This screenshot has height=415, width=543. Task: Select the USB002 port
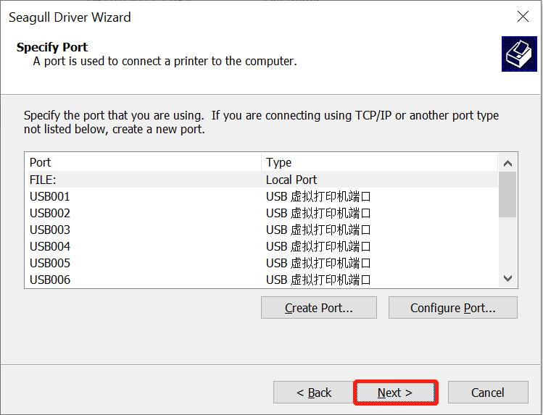(x=263, y=213)
